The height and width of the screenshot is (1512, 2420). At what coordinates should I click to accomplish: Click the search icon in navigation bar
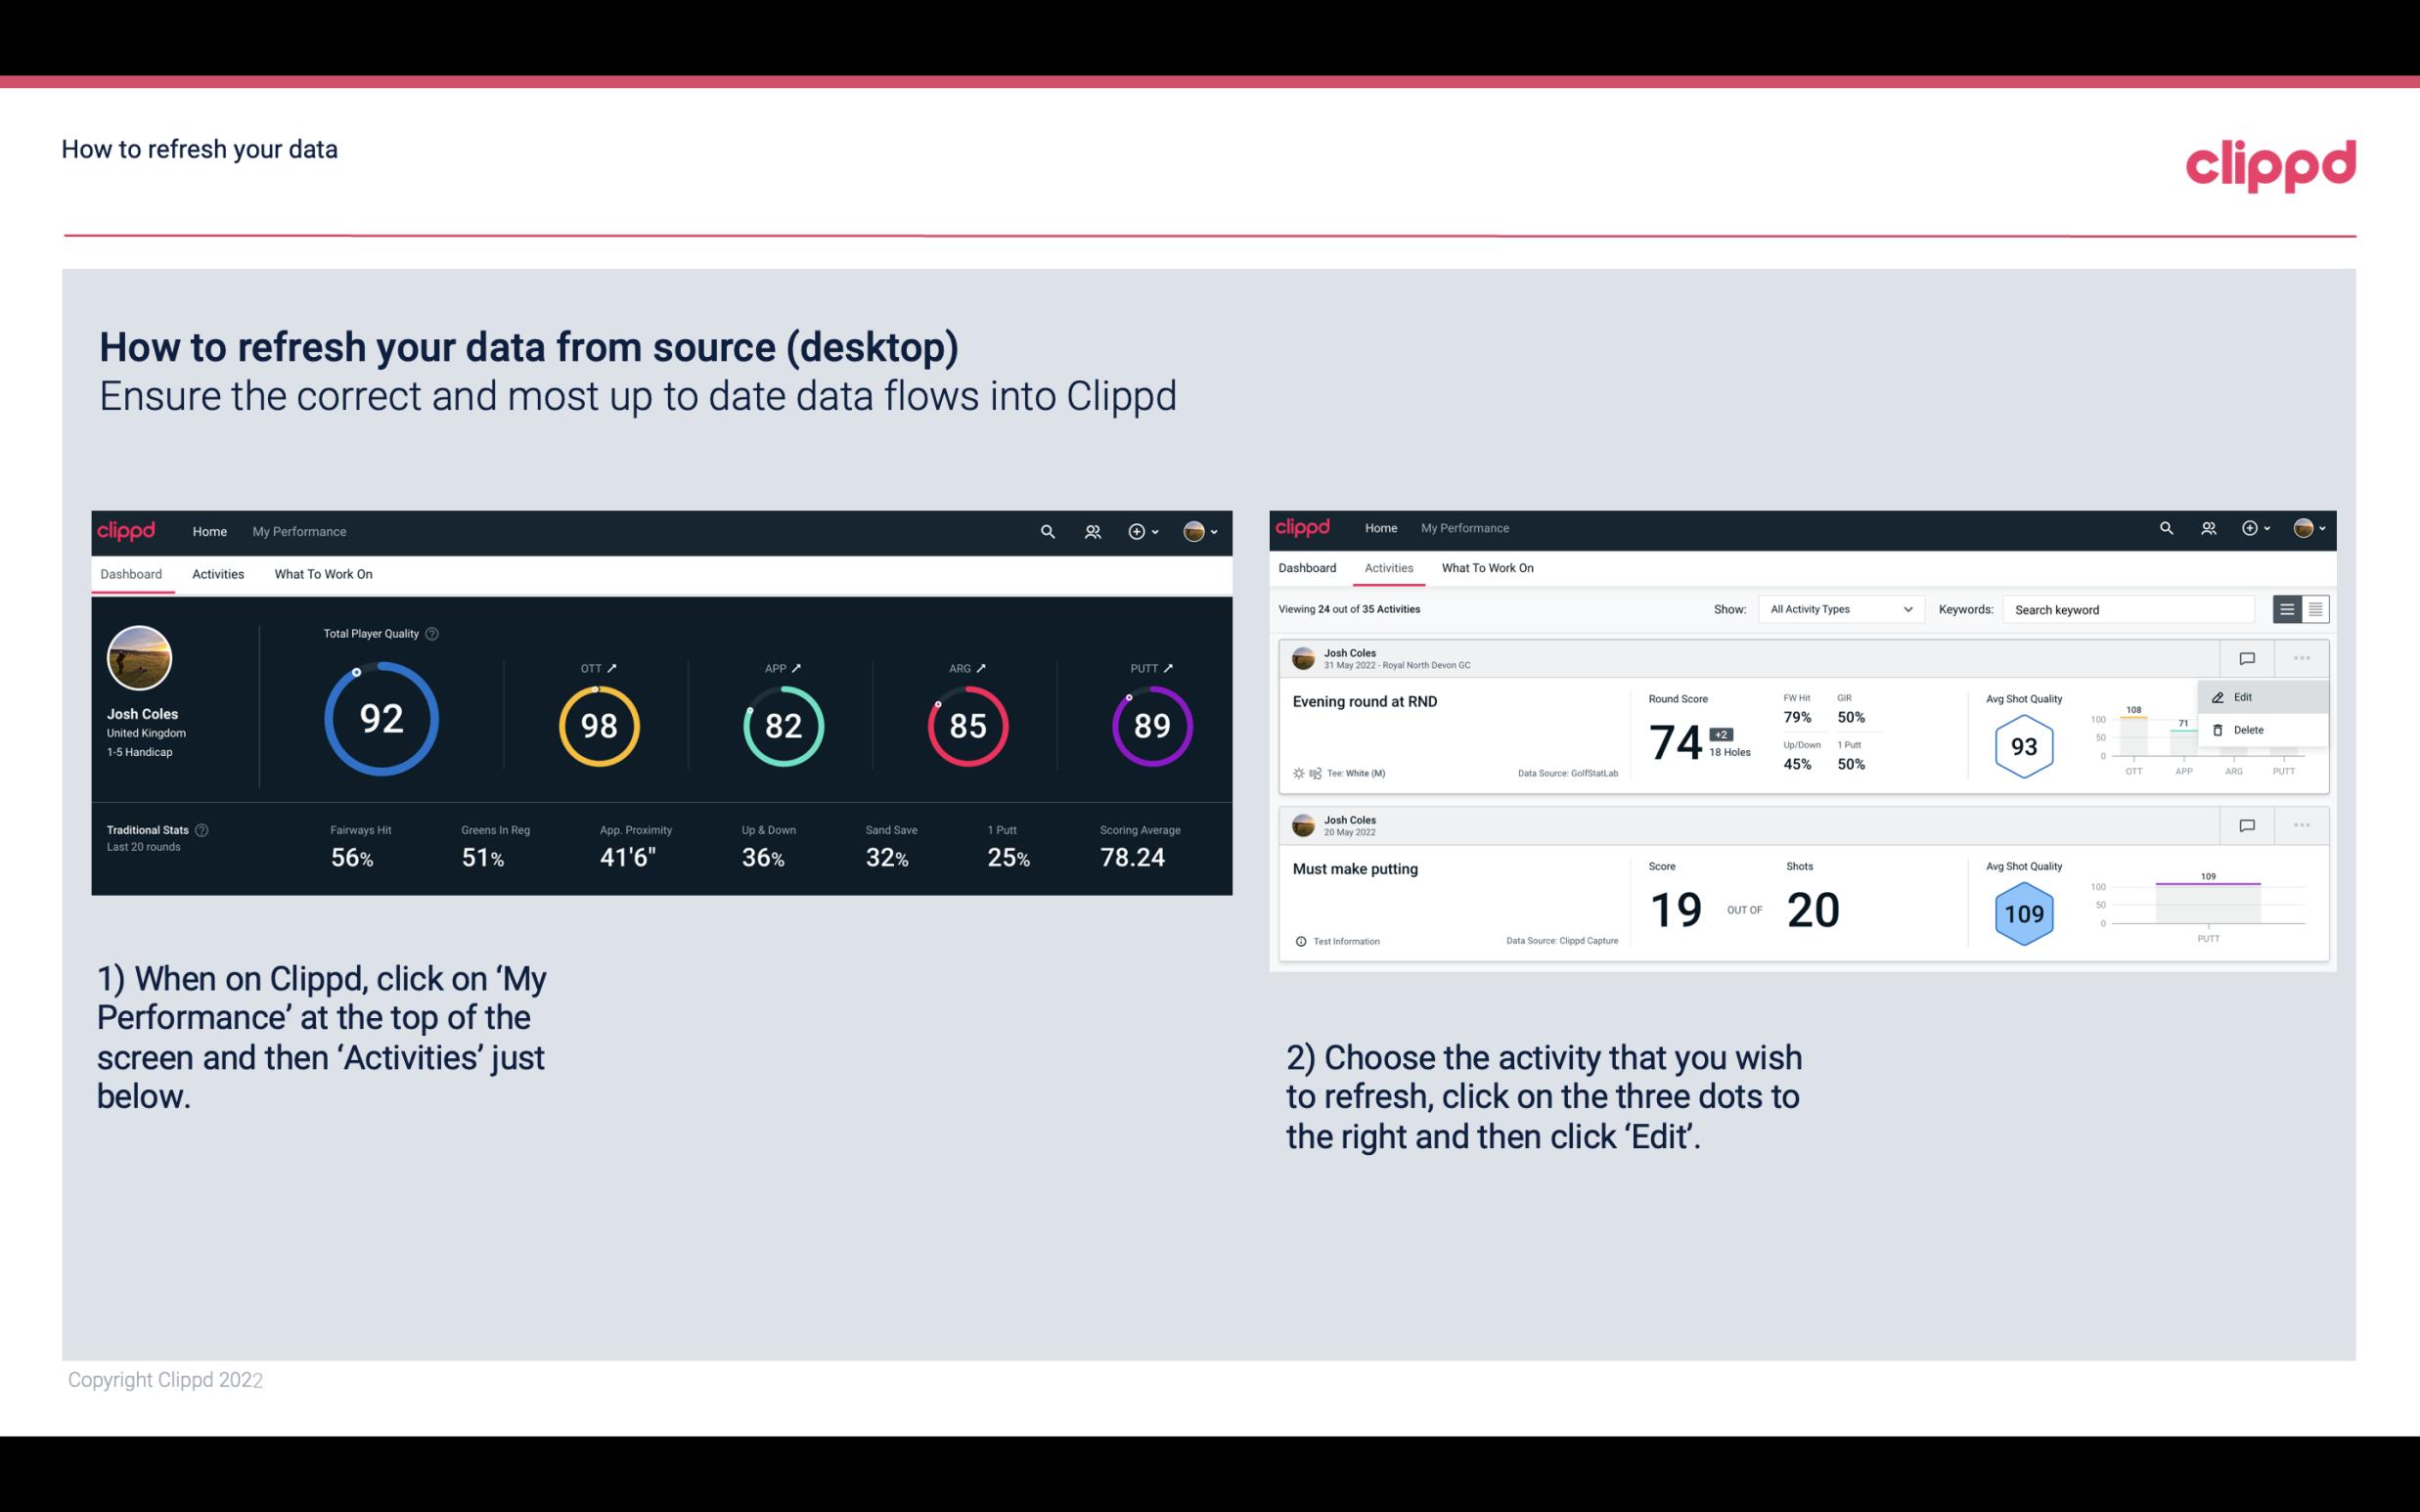click(x=1046, y=529)
